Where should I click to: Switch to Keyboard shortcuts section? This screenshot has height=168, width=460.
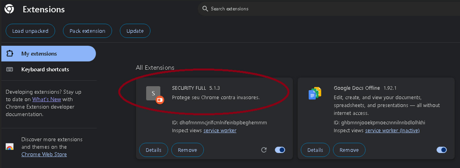45,69
